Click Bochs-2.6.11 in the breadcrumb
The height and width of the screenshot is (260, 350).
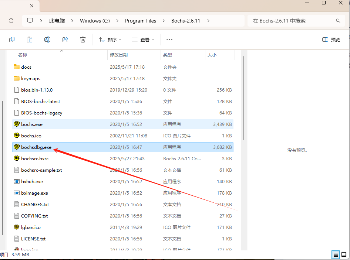[x=186, y=21]
